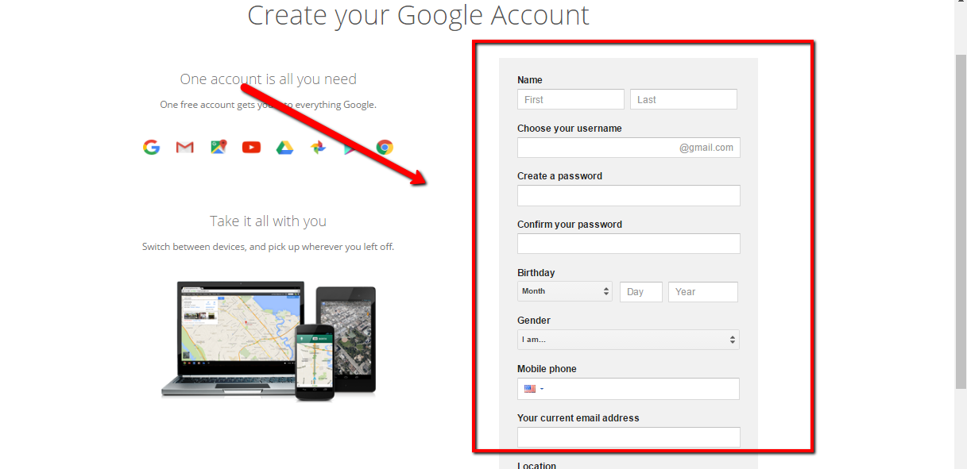Click the Gmail envelope icon
This screenshot has width=967, height=469.
185,147
